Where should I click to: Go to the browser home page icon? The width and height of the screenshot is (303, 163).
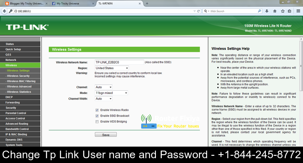pos(275,11)
